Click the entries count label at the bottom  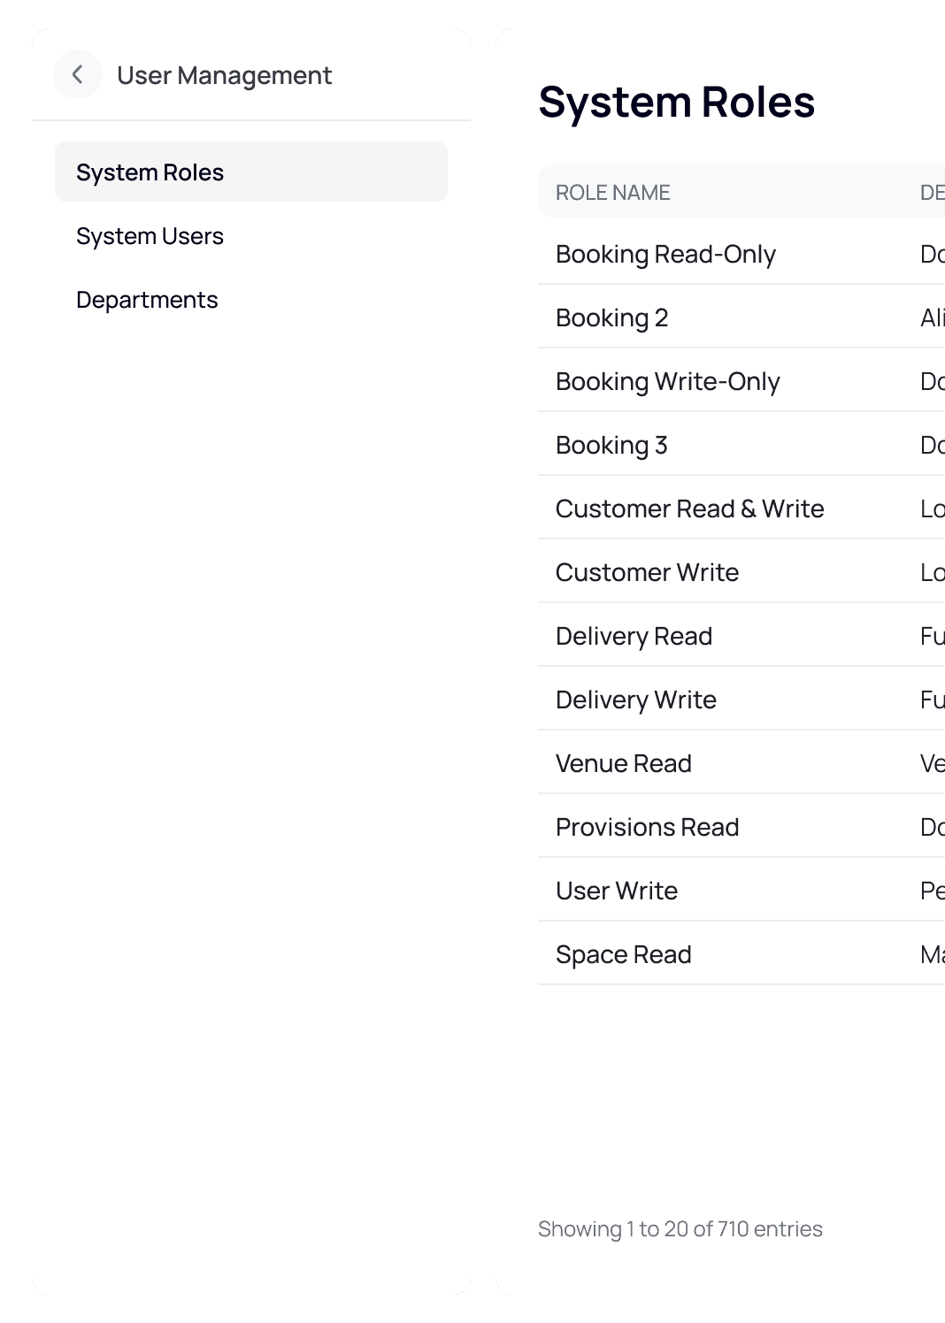point(680,1228)
